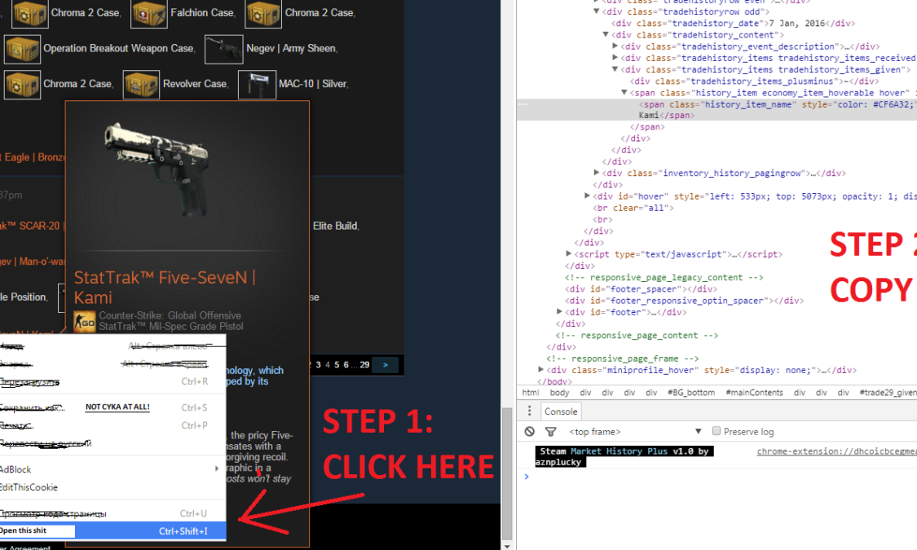Choose the Ctrl+P print menu entry
Image resolution: width=917 pixels, height=550 pixels.
tap(112, 425)
